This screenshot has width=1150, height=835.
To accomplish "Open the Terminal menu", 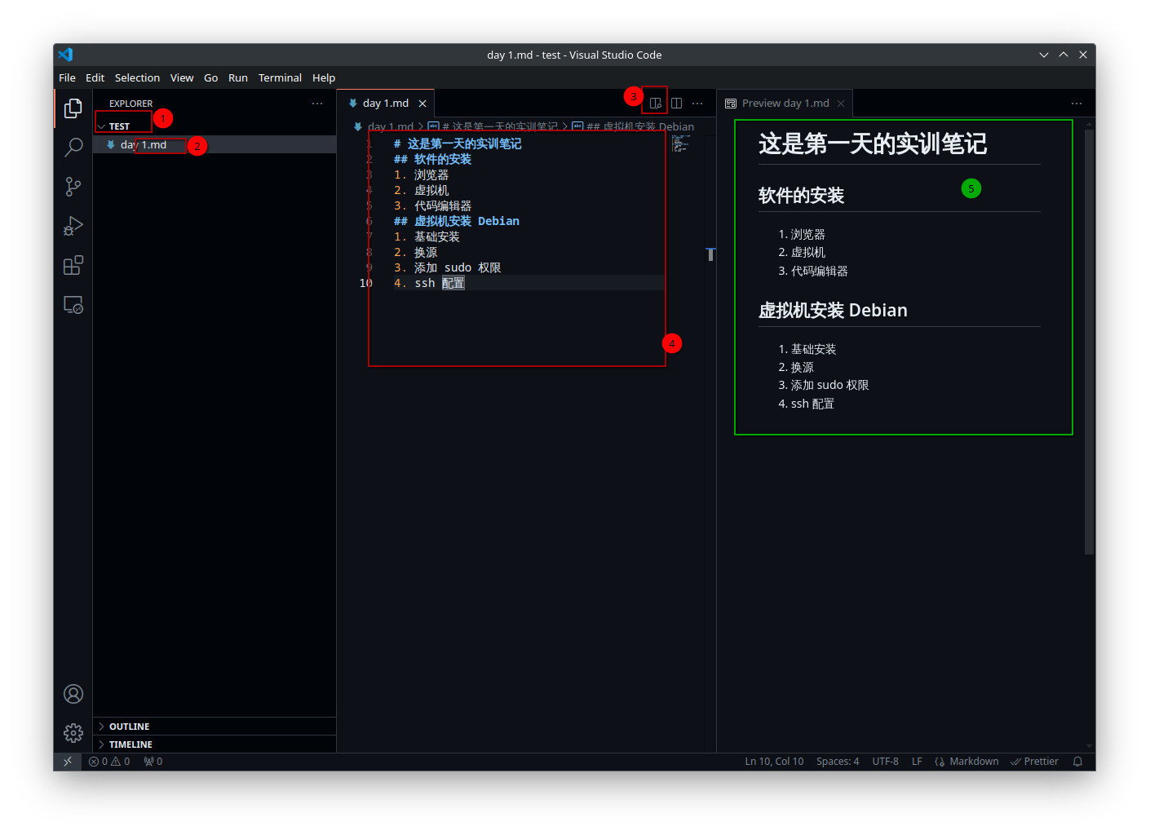I will pyautogui.click(x=280, y=77).
